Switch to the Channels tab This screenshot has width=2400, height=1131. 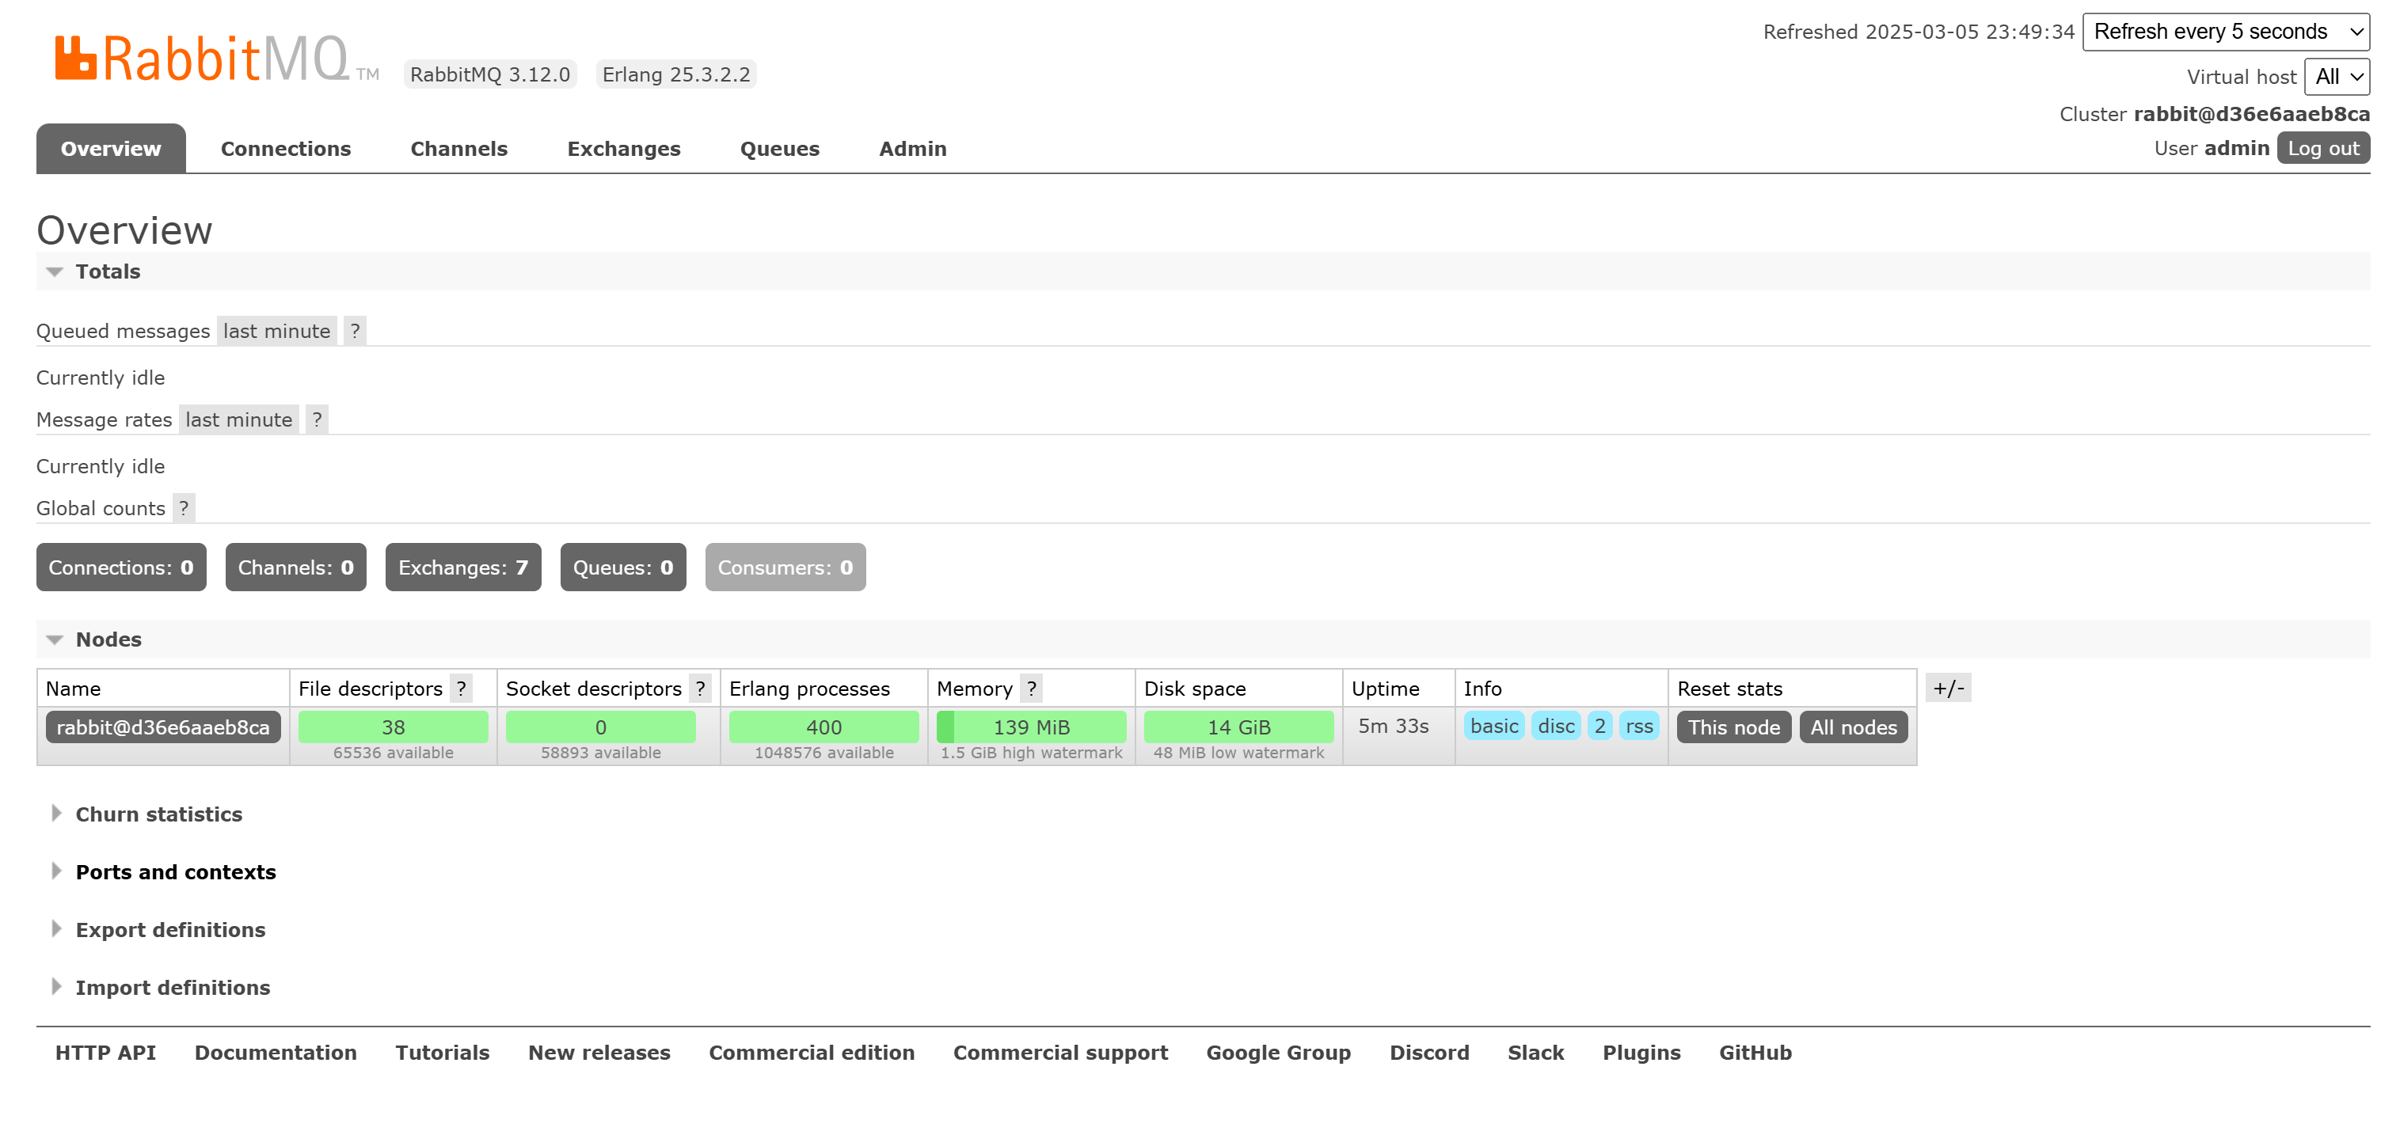pos(459,148)
